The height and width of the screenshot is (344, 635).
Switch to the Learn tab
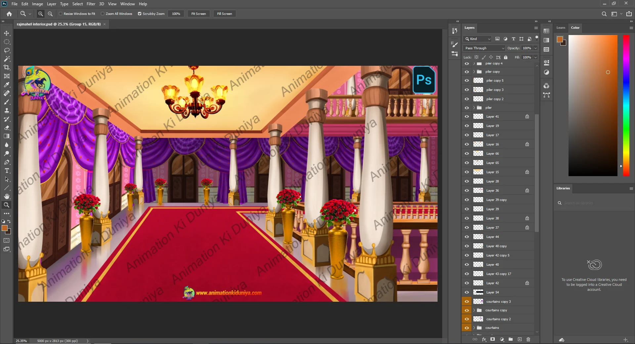(x=561, y=28)
